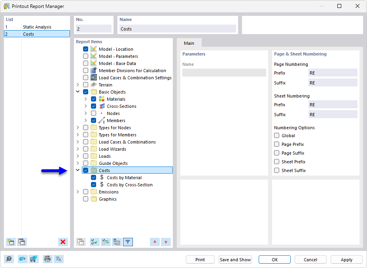Apply the report changes
Viewport: 367px width, 268px height.
pos(346,259)
